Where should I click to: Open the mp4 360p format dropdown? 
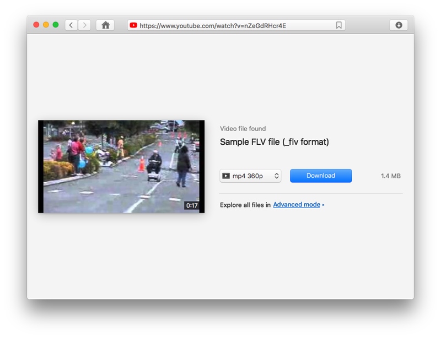click(x=250, y=176)
